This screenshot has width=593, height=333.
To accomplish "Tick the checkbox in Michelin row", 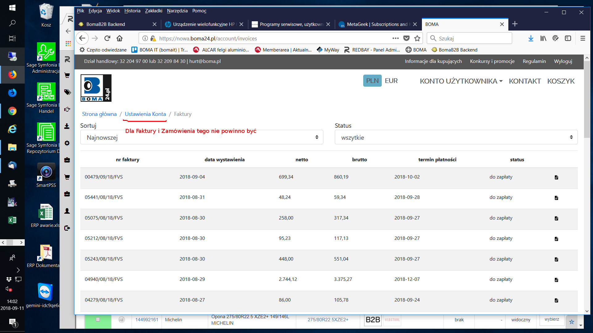I will point(98,319).
